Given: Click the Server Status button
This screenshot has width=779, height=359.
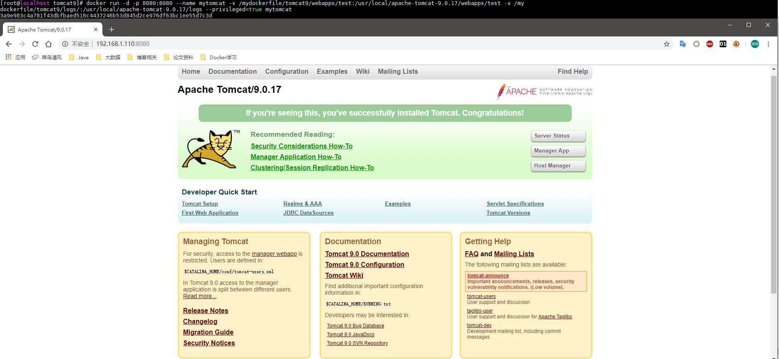Looking at the screenshot, I should click(558, 136).
